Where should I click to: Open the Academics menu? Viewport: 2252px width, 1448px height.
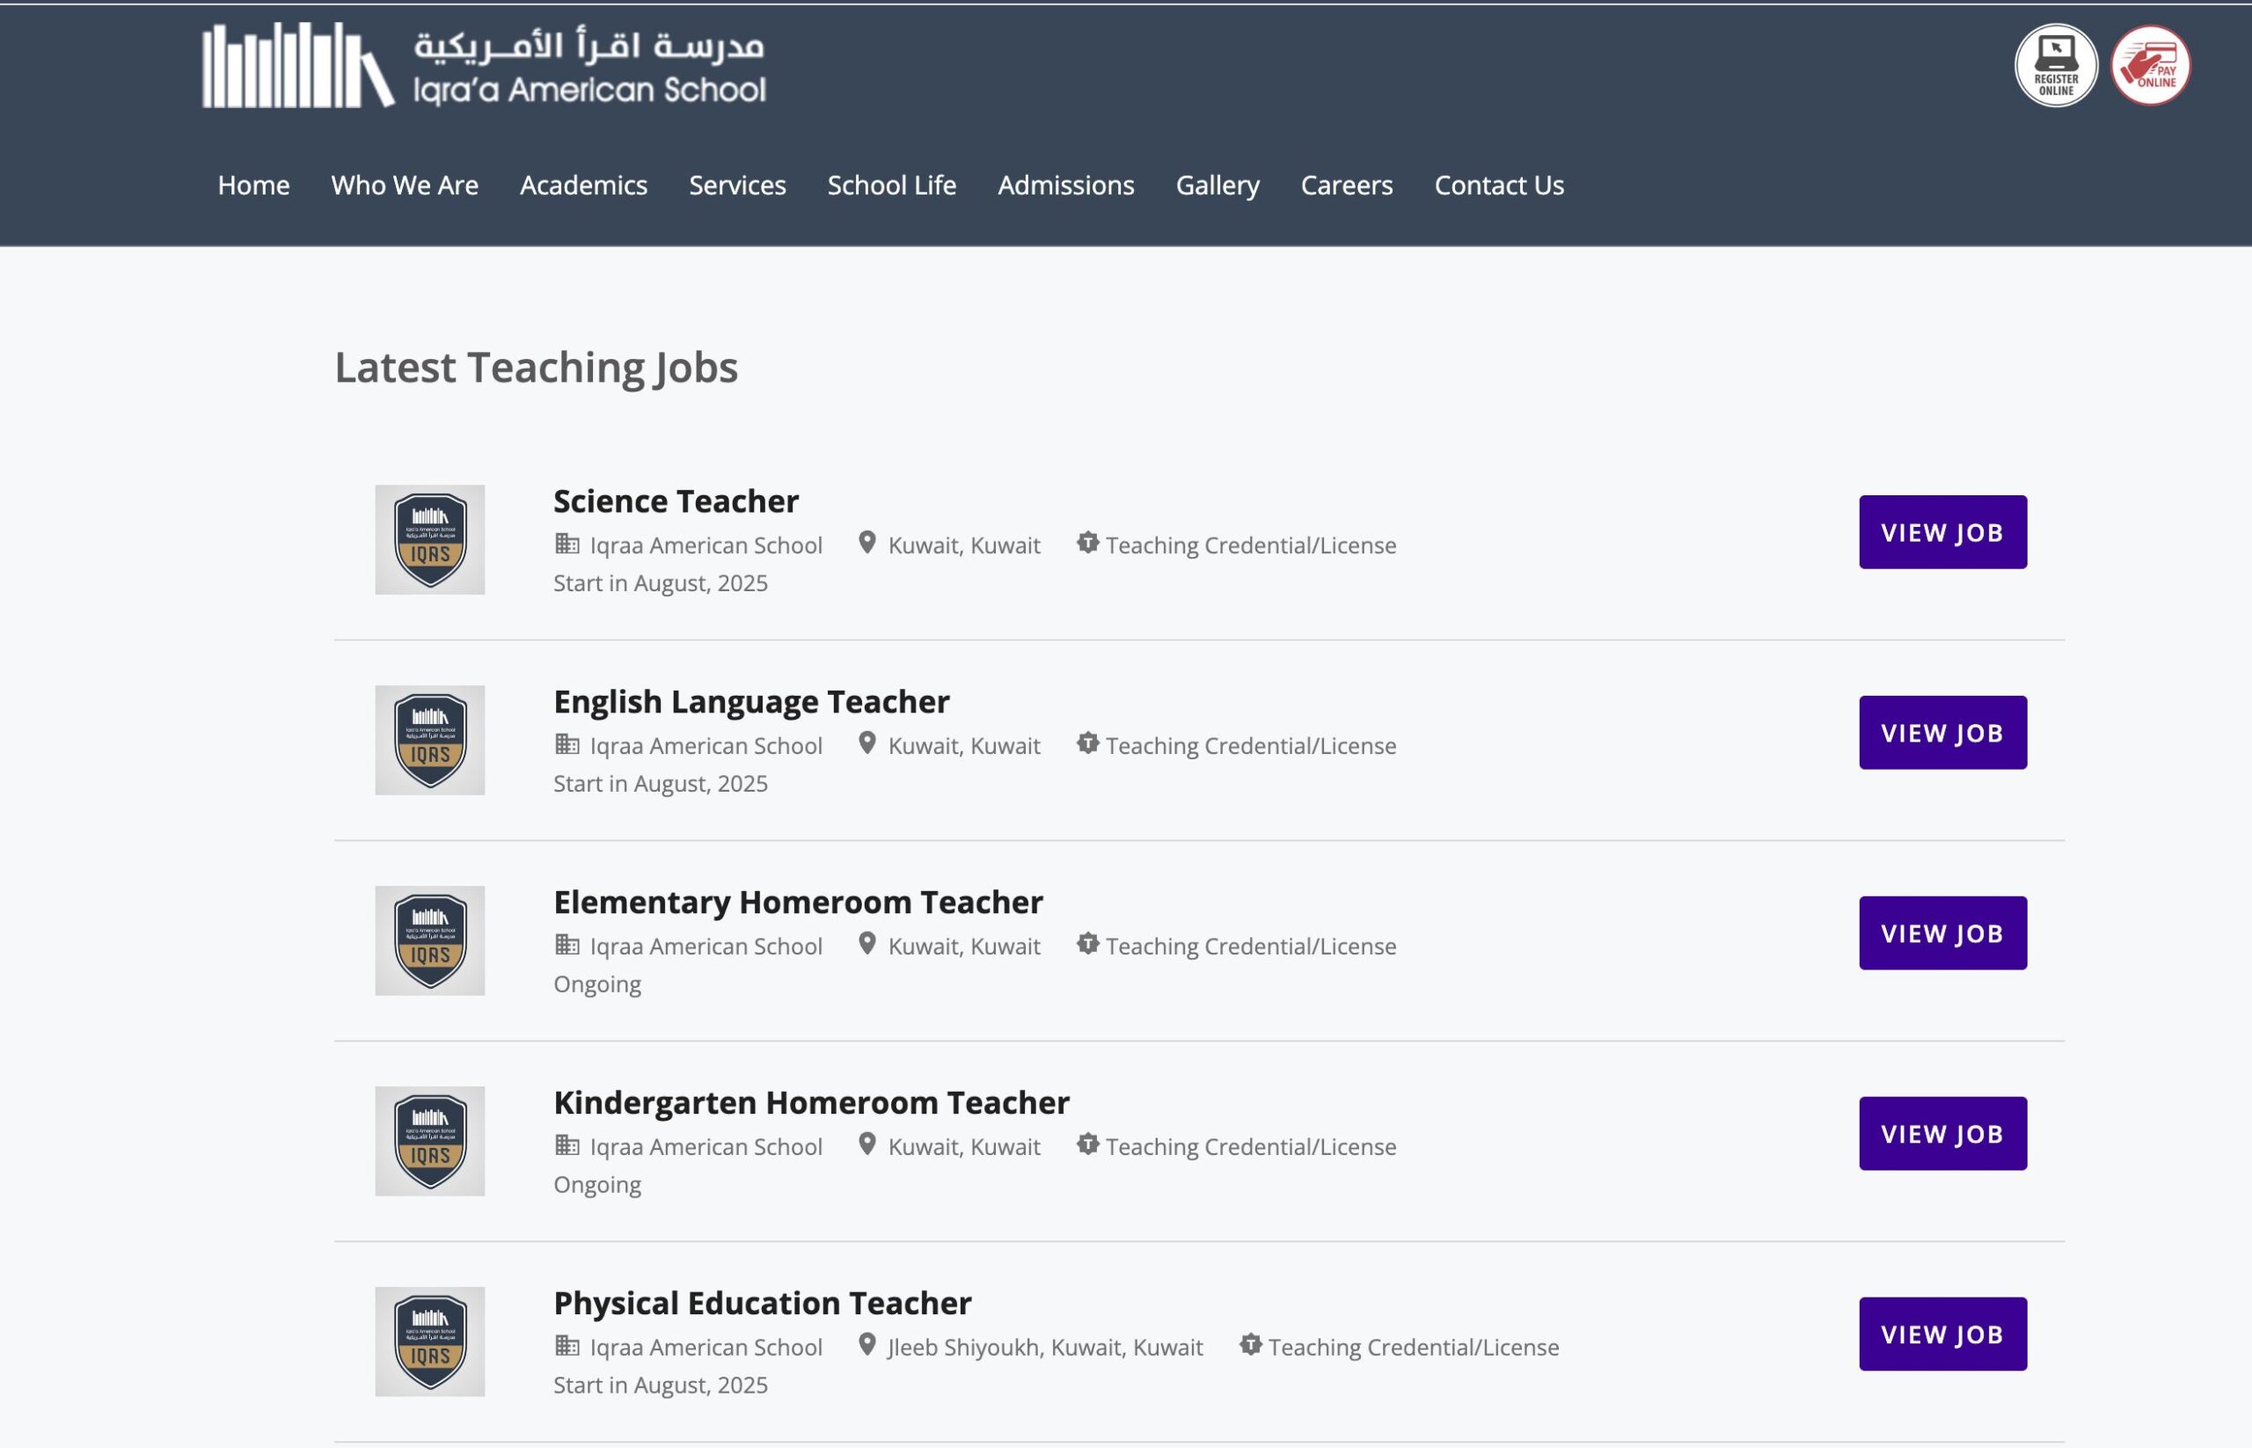click(584, 186)
